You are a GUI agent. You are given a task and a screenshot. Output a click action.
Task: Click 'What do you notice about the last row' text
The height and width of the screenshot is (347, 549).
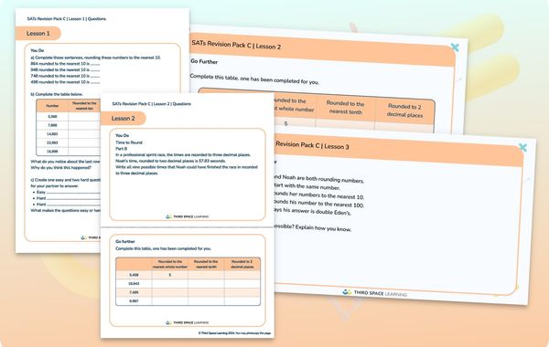tap(66, 162)
